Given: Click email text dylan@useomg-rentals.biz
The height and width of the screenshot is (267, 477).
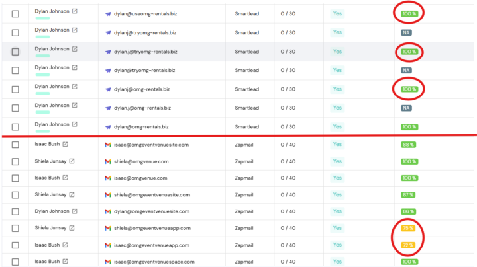Looking at the screenshot, I should (145, 14).
